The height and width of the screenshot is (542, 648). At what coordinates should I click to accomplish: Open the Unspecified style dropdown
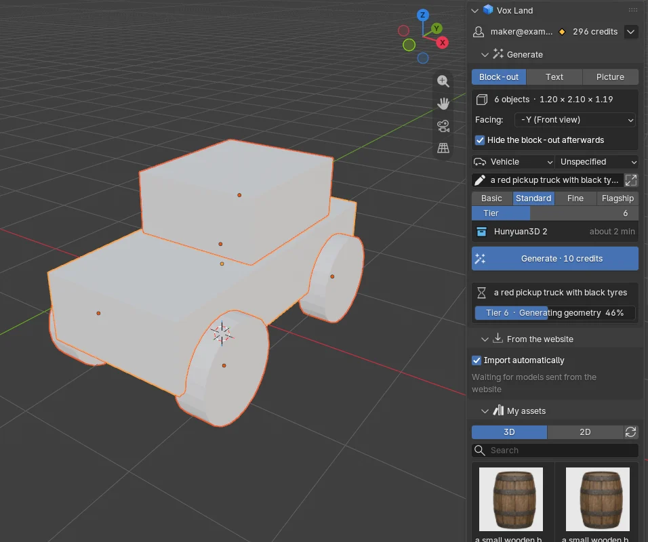(x=596, y=162)
